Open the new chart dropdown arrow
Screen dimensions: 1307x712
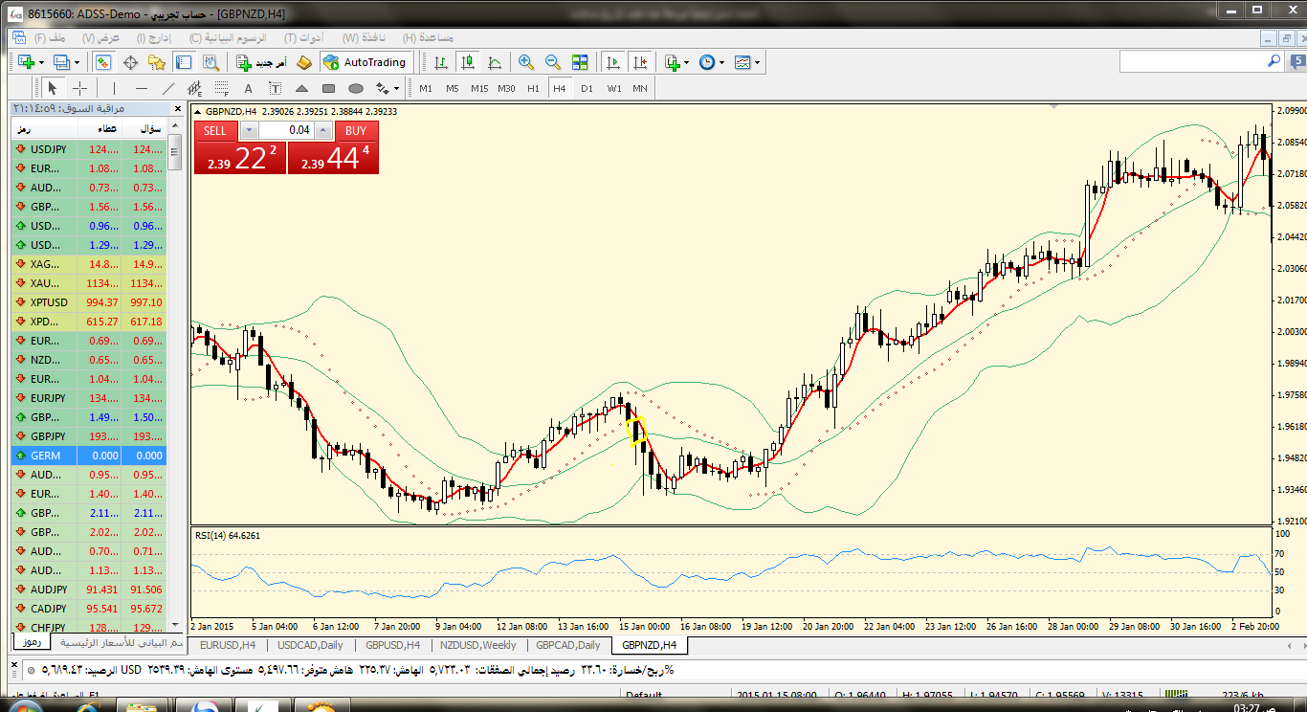(x=41, y=63)
